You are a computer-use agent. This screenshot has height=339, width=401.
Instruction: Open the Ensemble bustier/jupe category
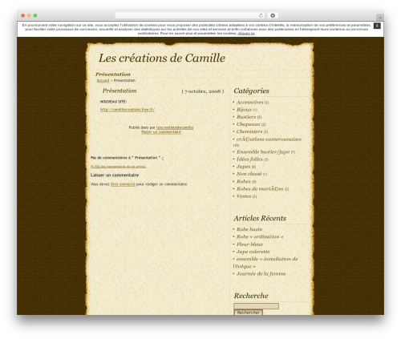[263, 151]
